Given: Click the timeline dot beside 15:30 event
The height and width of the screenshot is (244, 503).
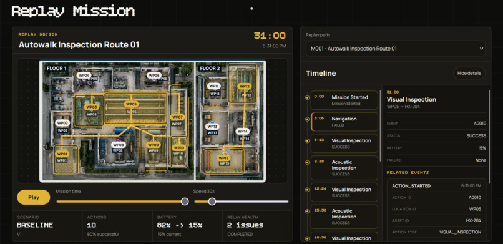Looking at the screenshot, I should click(x=307, y=211).
